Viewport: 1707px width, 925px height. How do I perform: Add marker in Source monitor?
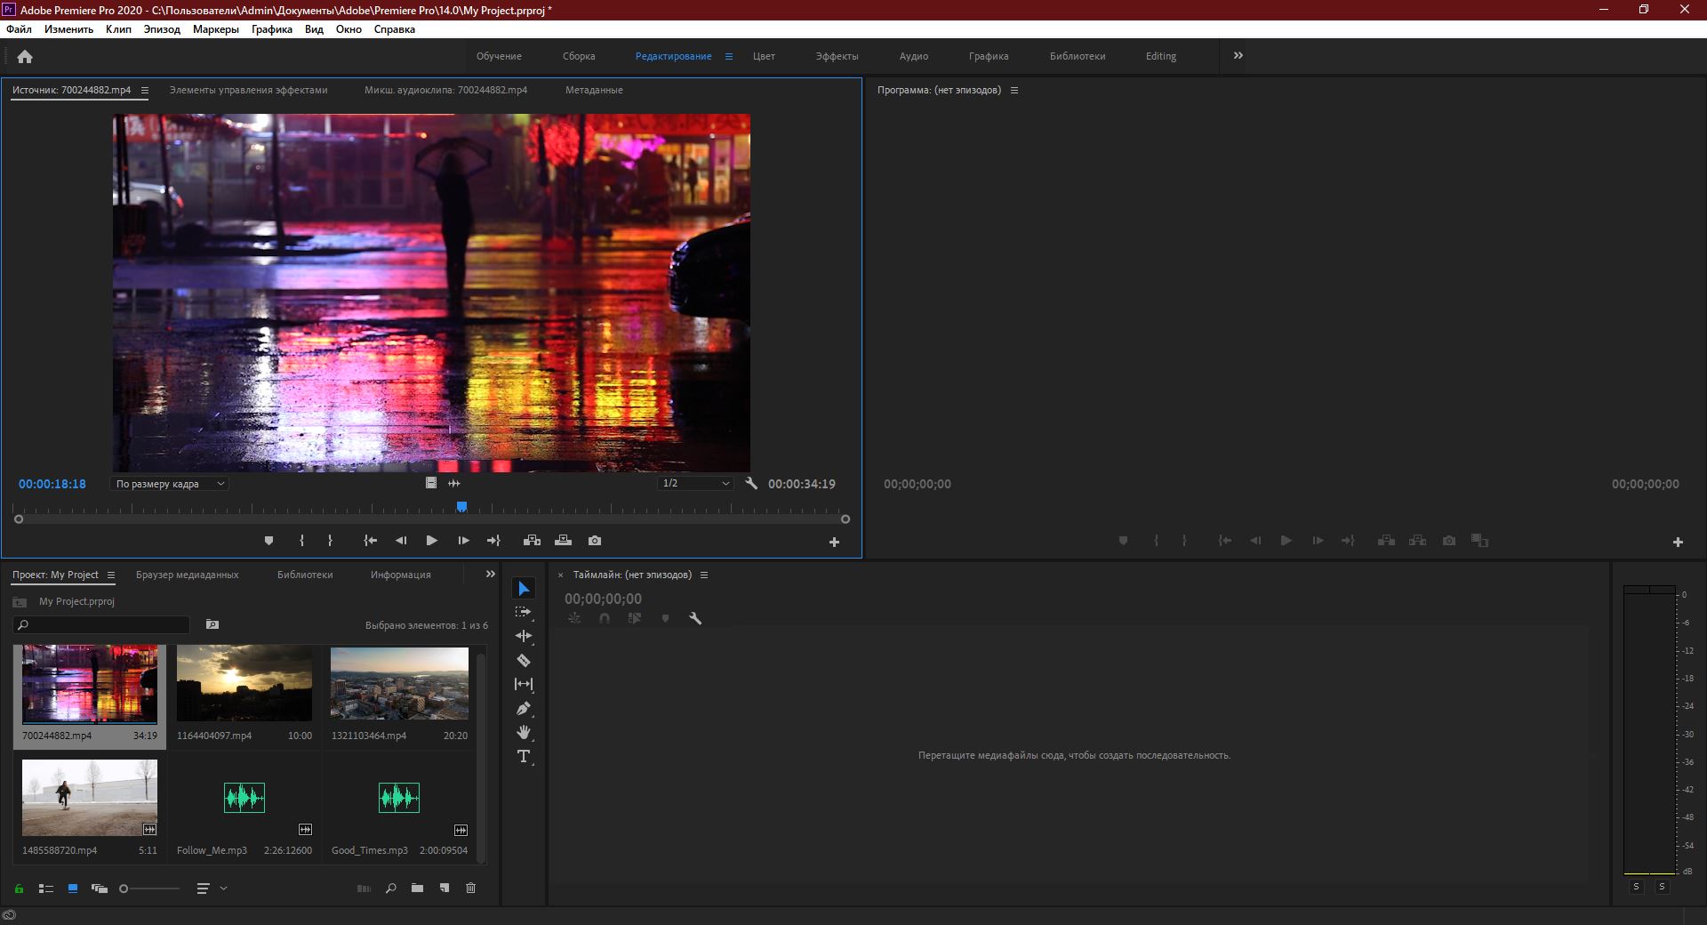[268, 541]
